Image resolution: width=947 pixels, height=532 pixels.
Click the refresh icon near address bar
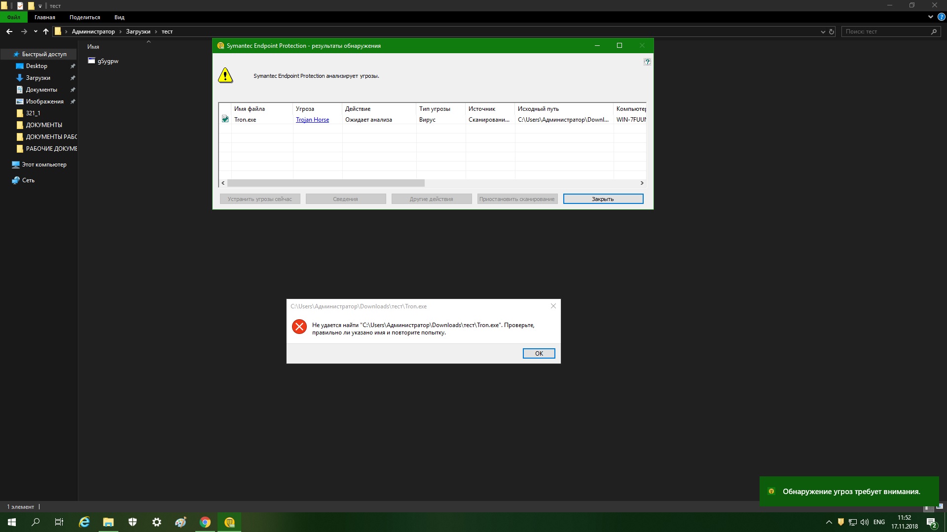[x=832, y=32]
